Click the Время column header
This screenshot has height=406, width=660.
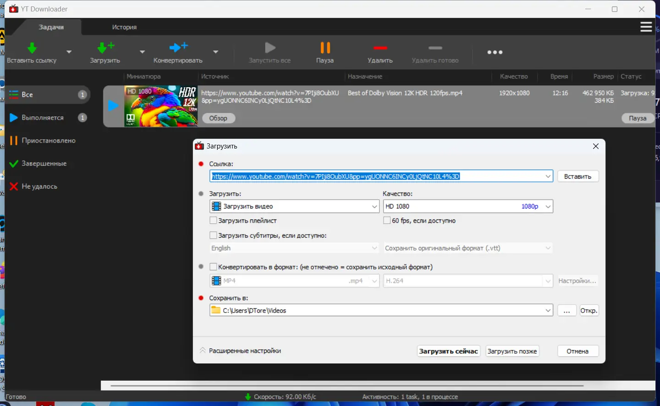(x=559, y=77)
